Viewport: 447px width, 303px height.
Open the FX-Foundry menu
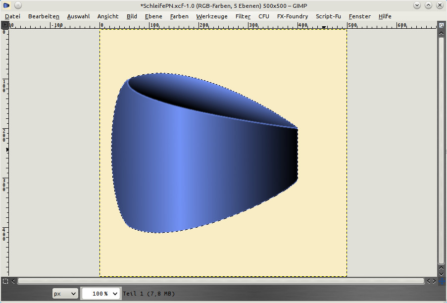pos(292,16)
